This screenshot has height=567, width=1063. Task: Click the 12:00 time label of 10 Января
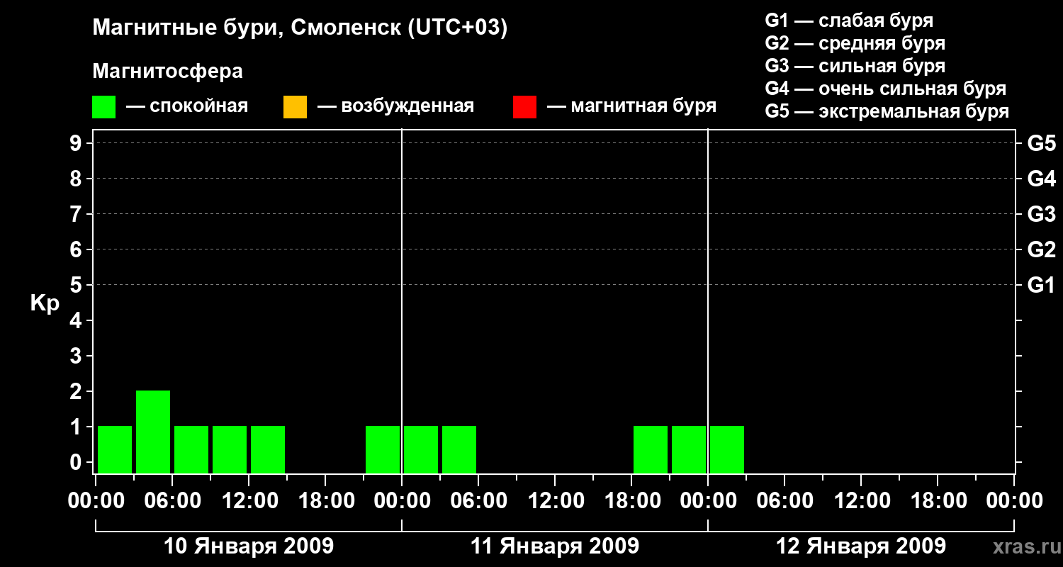point(249,501)
